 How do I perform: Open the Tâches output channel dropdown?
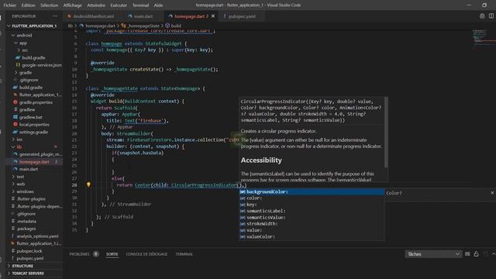433,254
